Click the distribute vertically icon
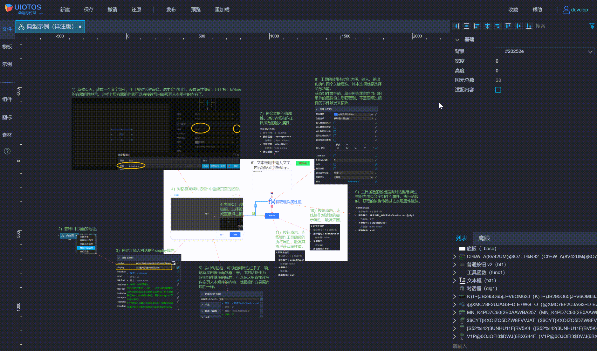The width and height of the screenshot is (597, 351). (x=466, y=26)
